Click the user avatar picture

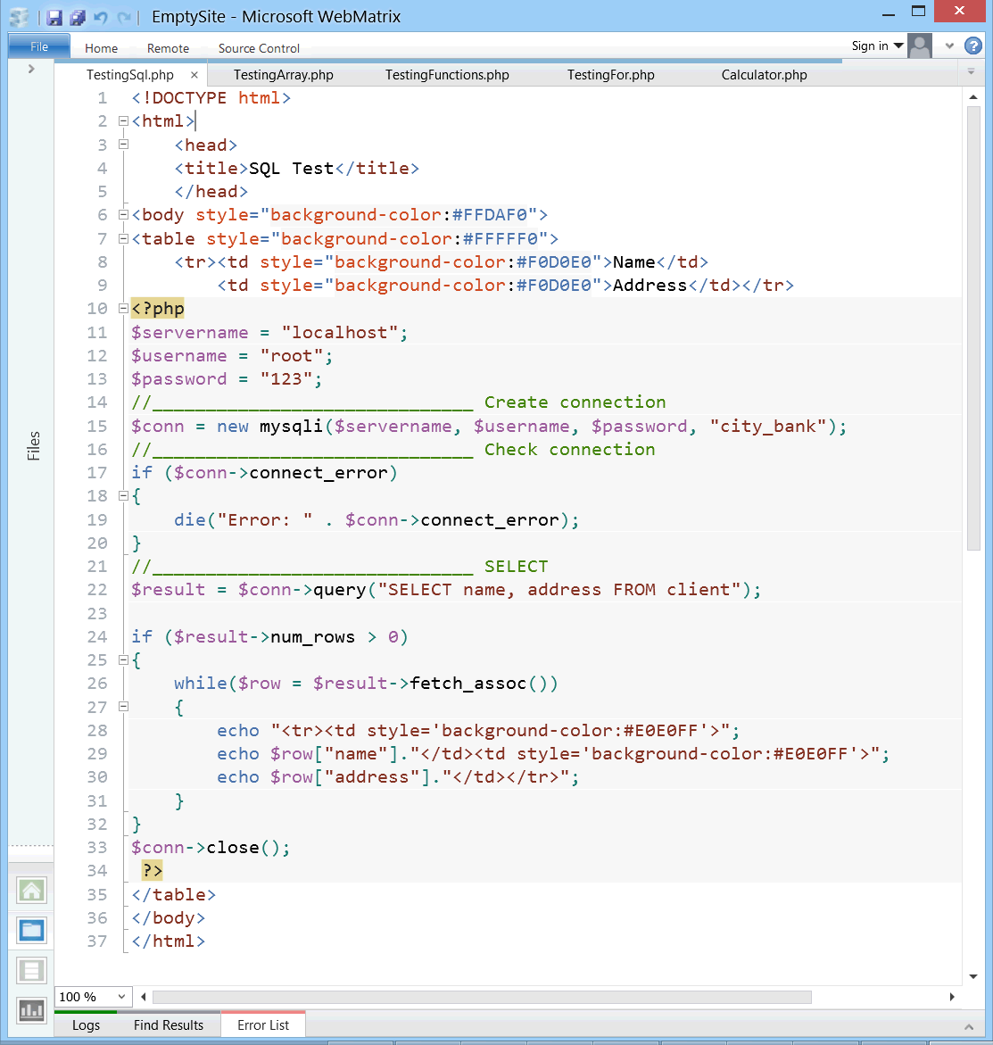pos(921,46)
